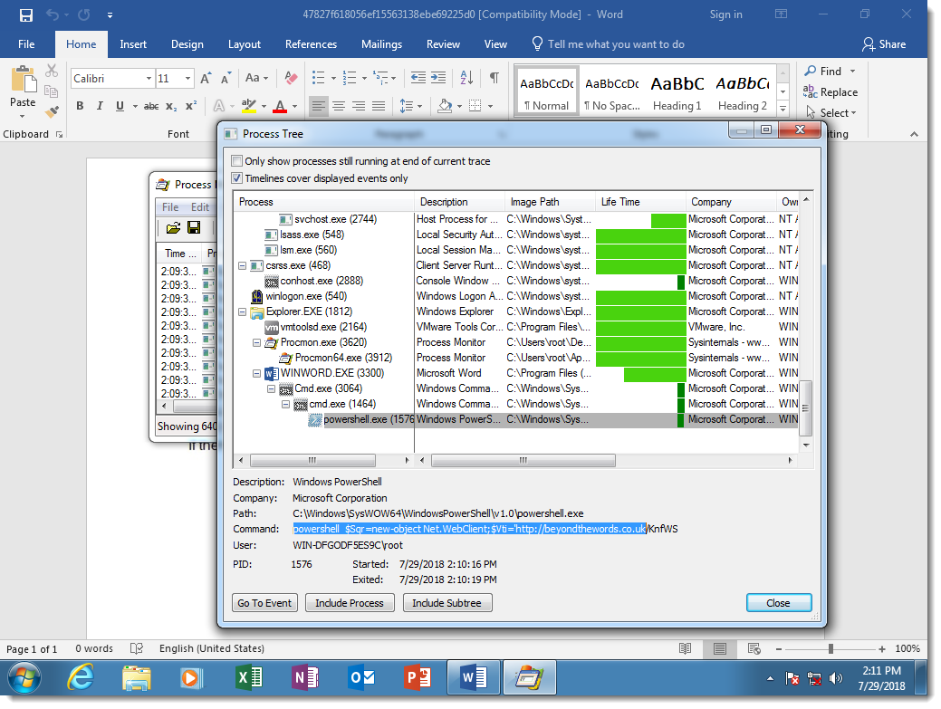Click the Windows Start orb

coord(24,678)
